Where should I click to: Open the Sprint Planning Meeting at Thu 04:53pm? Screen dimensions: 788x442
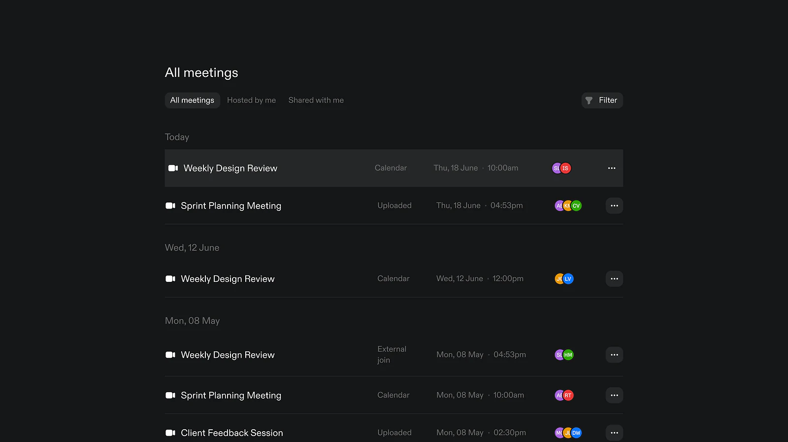click(231, 205)
